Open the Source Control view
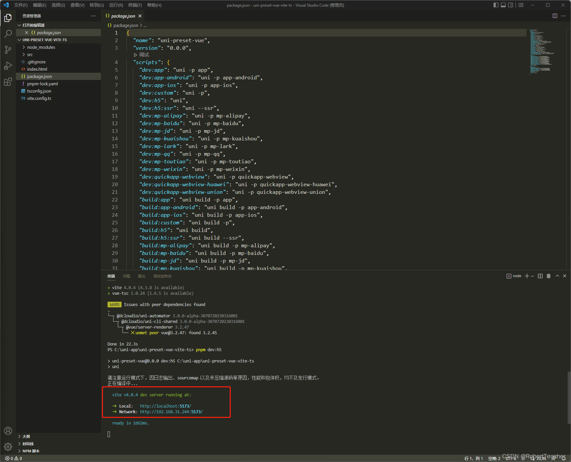This screenshot has height=462, width=571. click(8, 50)
